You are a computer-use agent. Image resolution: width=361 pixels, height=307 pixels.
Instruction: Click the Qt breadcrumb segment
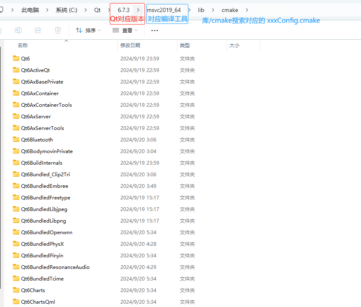[98, 10]
